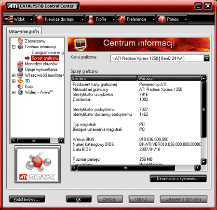Click the 3D arrows icon
Screen dimensions: 217x210
coord(20,81)
